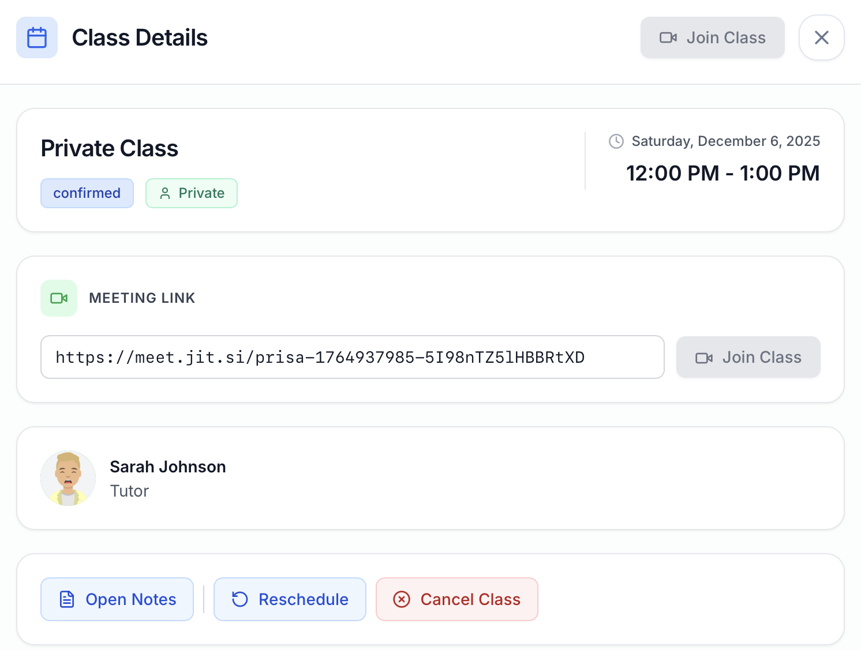This screenshot has height=650, width=861.
Task: Click the green video camera icon by Meeting Link
Action: pos(59,298)
